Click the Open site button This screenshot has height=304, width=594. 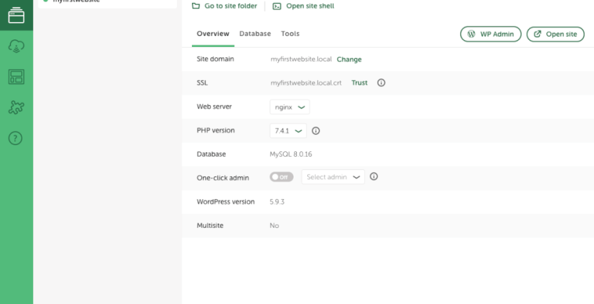tap(555, 34)
